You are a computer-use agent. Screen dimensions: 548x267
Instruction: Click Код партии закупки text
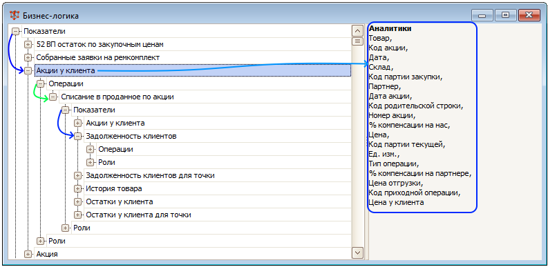(x=406, y=77)
